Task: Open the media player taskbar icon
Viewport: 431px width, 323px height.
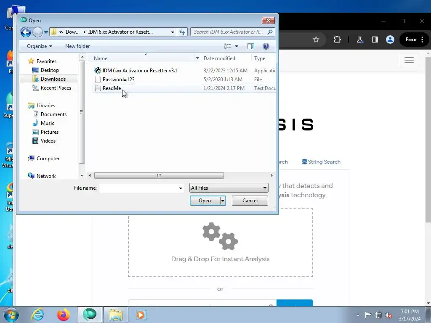Action: [x=141, y=315]
